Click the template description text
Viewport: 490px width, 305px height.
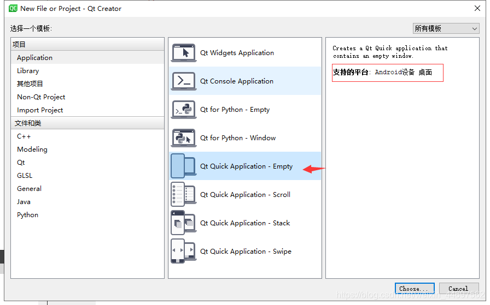(x=390, y=52)
